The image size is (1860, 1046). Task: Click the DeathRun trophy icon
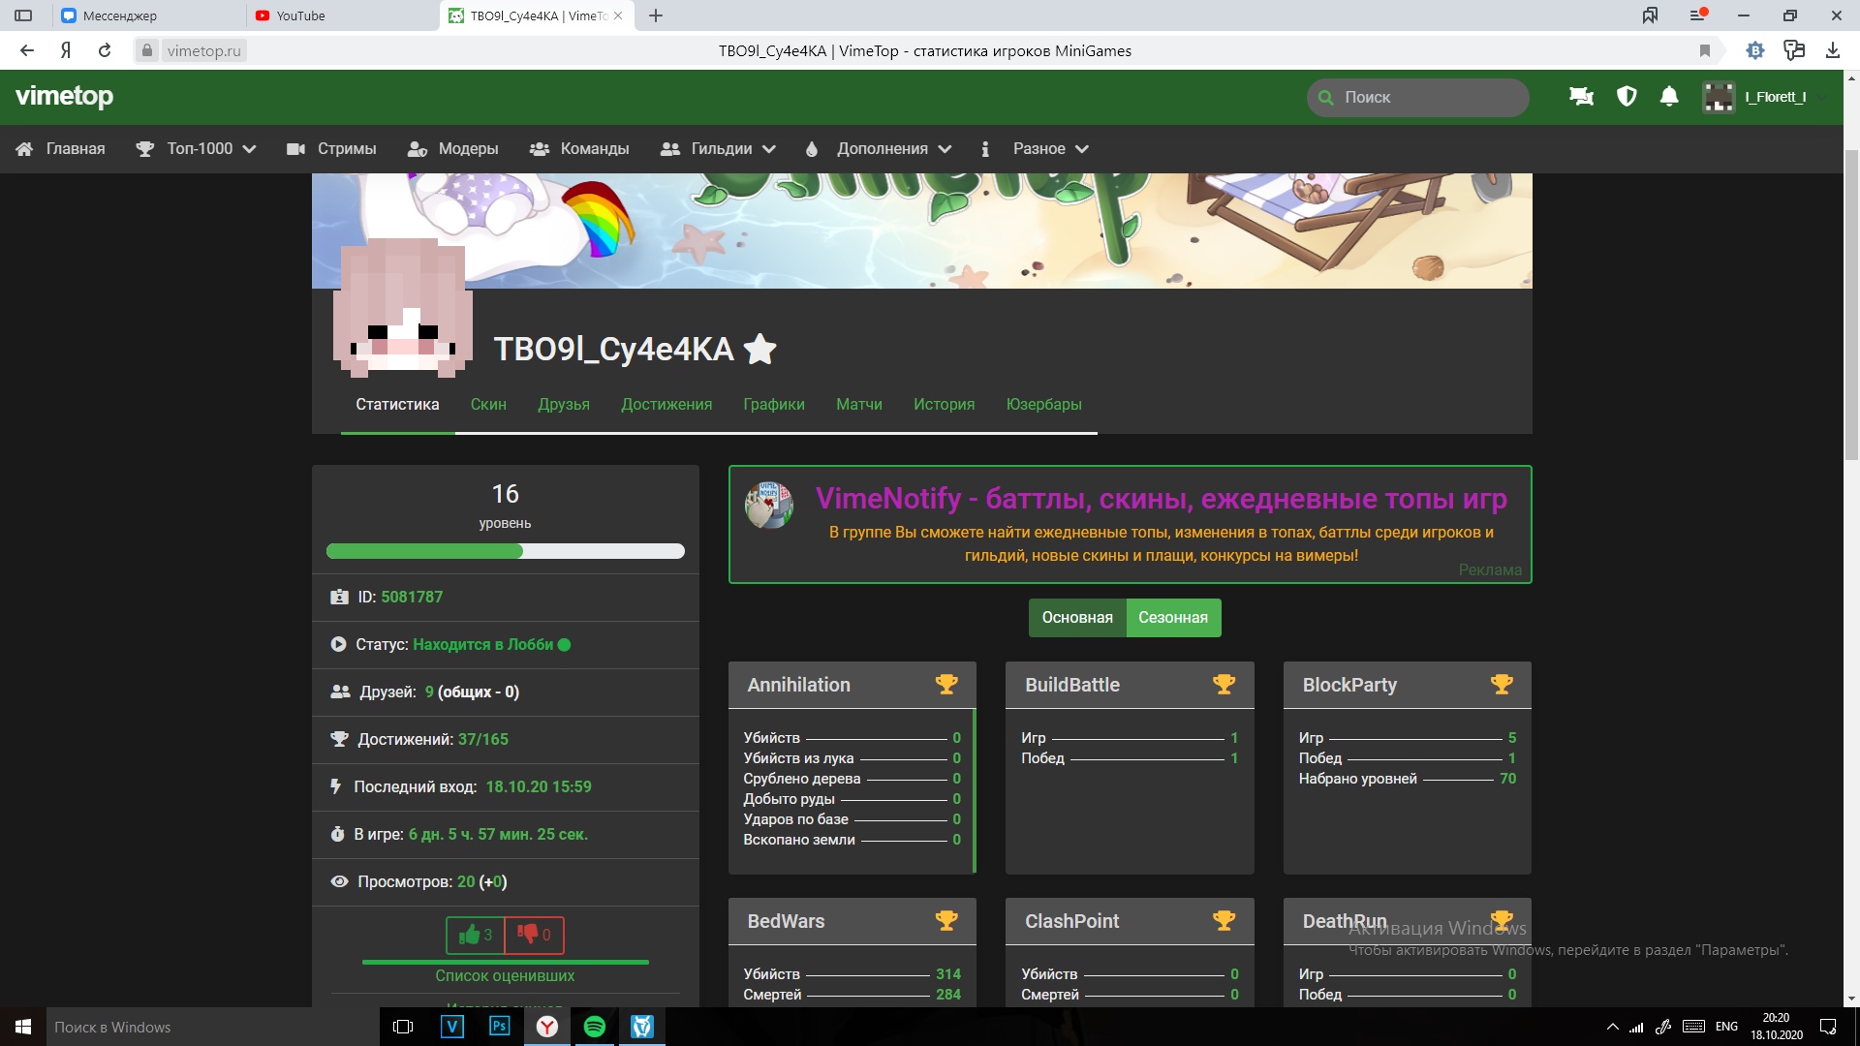coord(1502,920)
